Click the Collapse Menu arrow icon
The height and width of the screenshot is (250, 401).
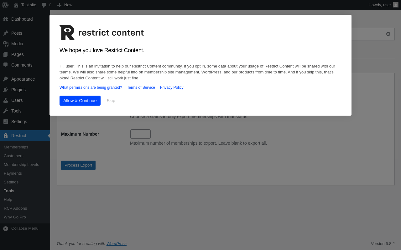[6, 228]
